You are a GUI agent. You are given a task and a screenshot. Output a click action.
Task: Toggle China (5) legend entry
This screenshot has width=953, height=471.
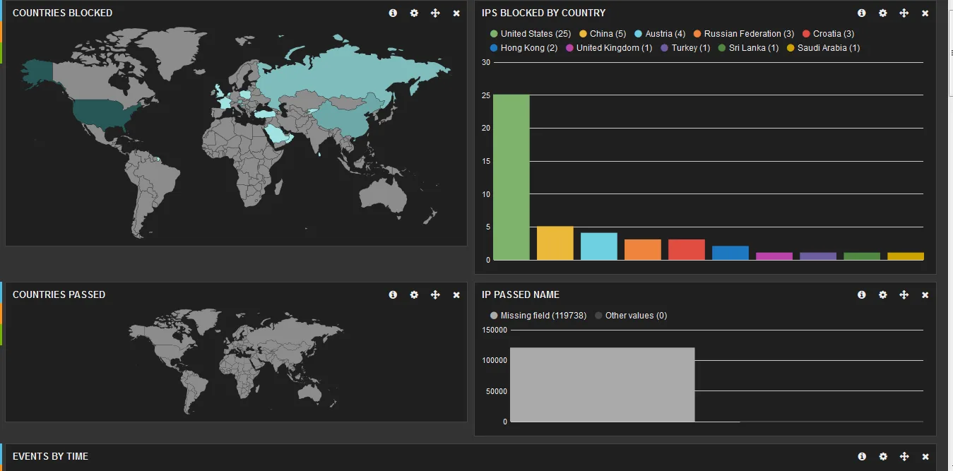click(603, 34)
